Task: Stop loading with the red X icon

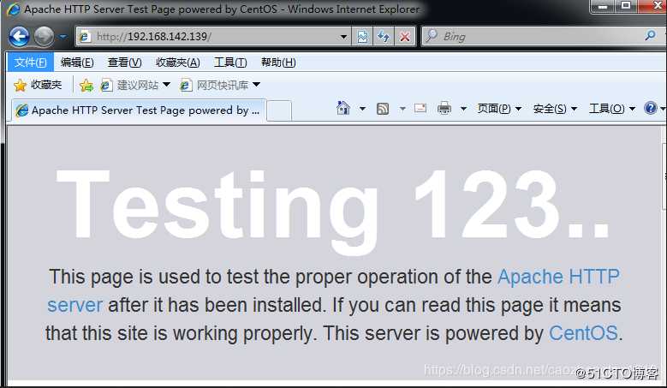Action: click(x=404, y=37)
